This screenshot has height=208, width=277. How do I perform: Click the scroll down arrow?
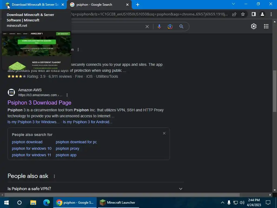point(274,190)
